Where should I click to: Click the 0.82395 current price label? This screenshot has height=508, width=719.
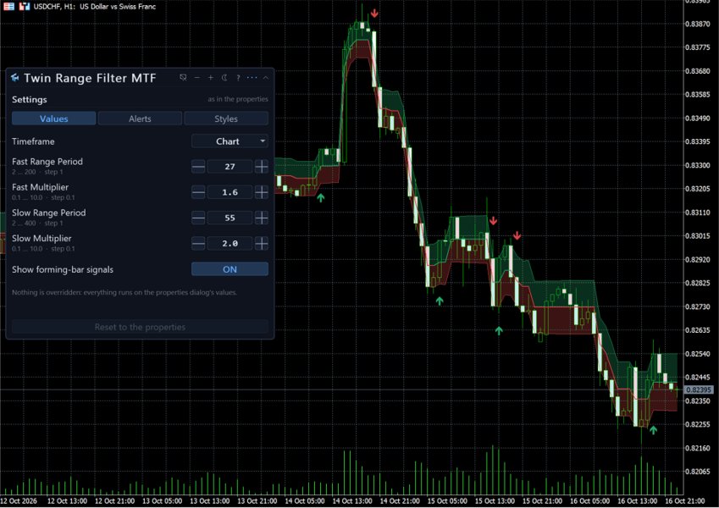coord(699,389)
